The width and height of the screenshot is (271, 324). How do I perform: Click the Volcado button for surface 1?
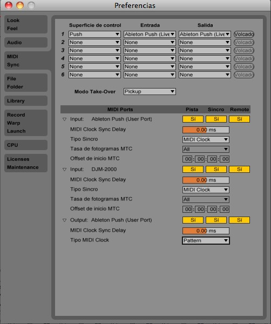click(244, 35)
